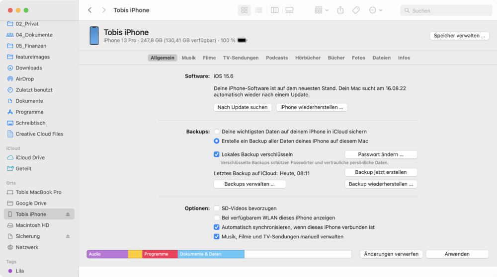Switch to column view
The width and height of the screenshot is (497, 277).
click(275, 10)
